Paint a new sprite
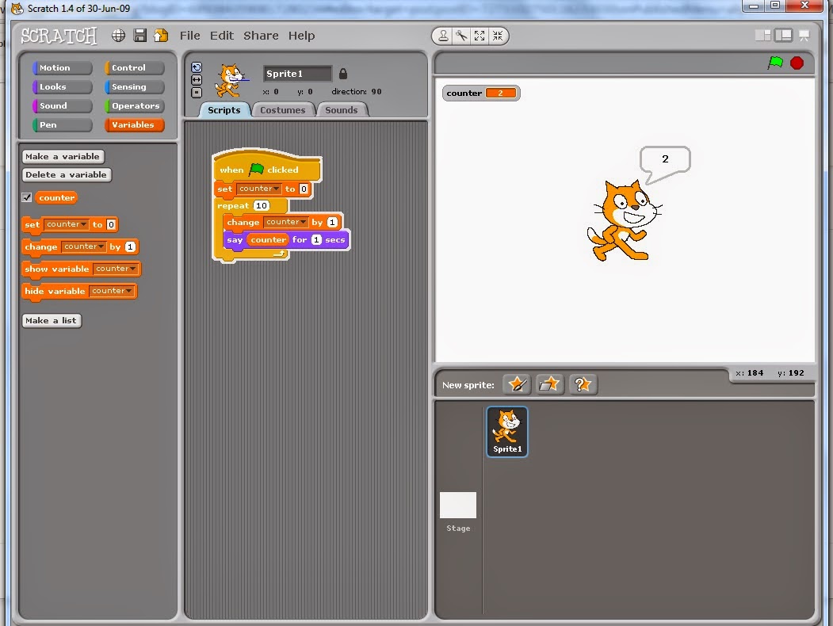The height and width of the screenshot is (626, 833). coord(517,384)
